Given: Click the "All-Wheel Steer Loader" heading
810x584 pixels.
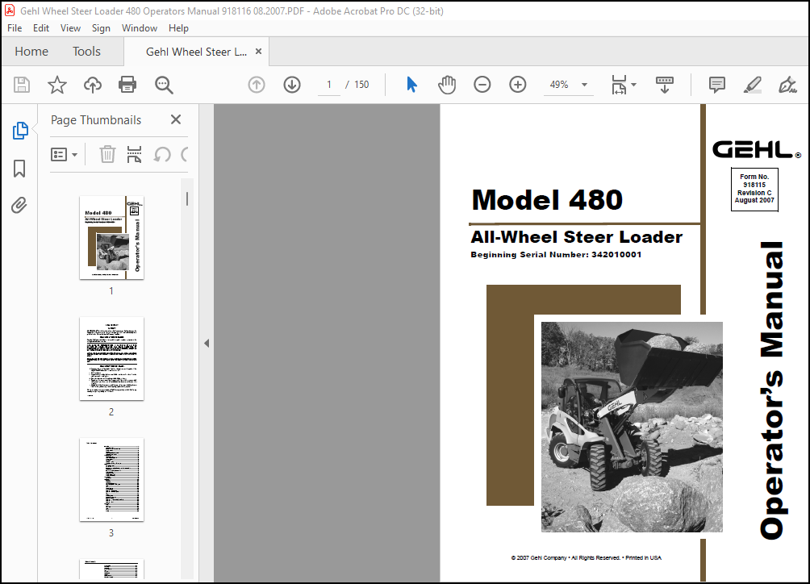Looking at the screenshot, I should [577, 237].
